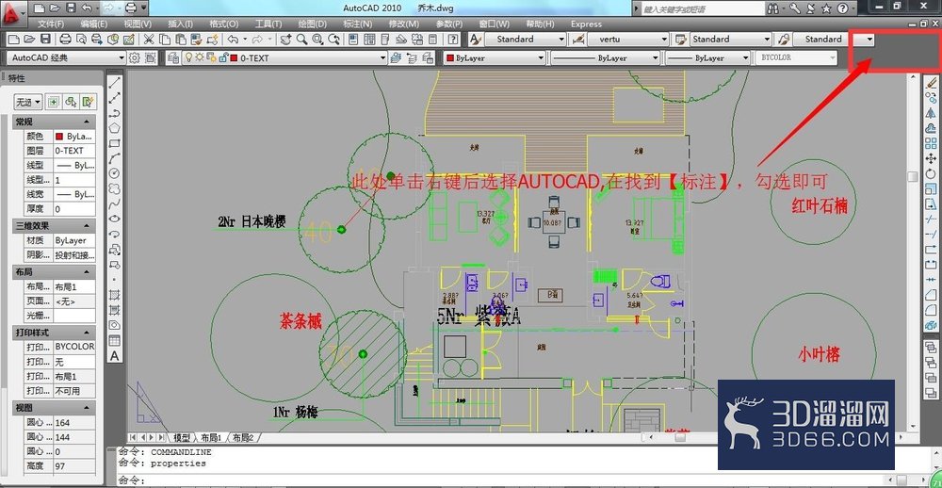Select the Multiline Text tool
942x488 pixels.
point(114,356)
